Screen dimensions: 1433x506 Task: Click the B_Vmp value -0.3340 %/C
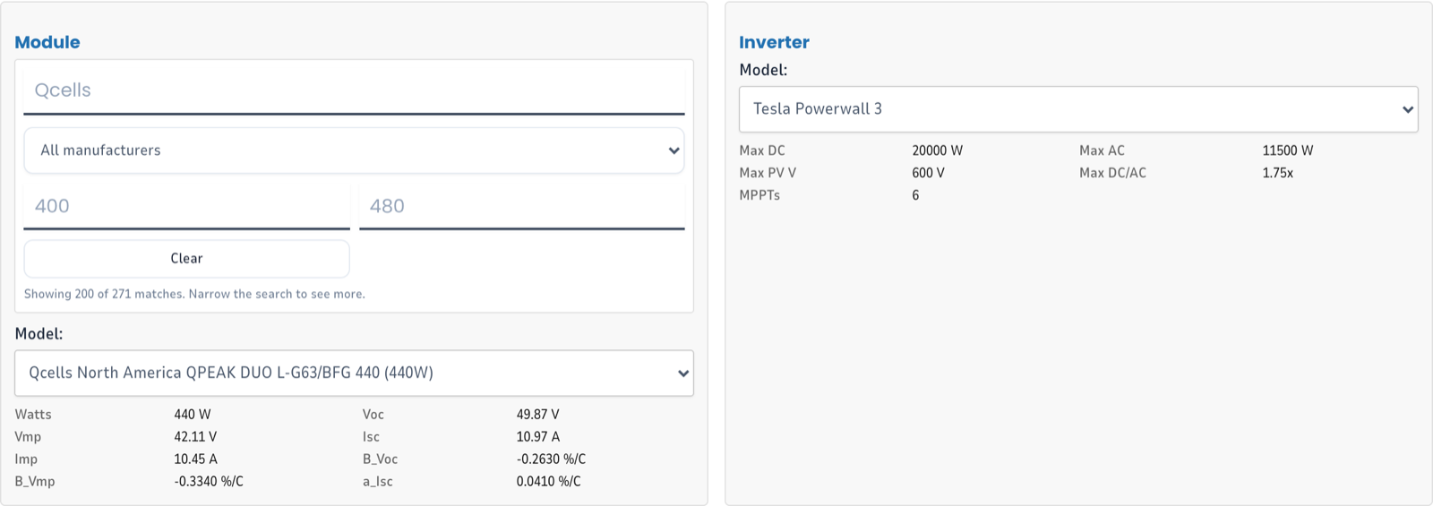pyautogui.click(x=209, y=482)
